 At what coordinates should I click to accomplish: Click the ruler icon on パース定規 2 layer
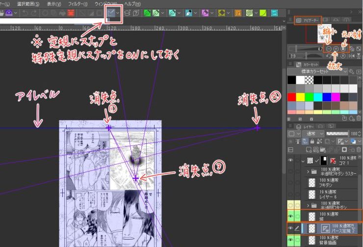(326, 229)
